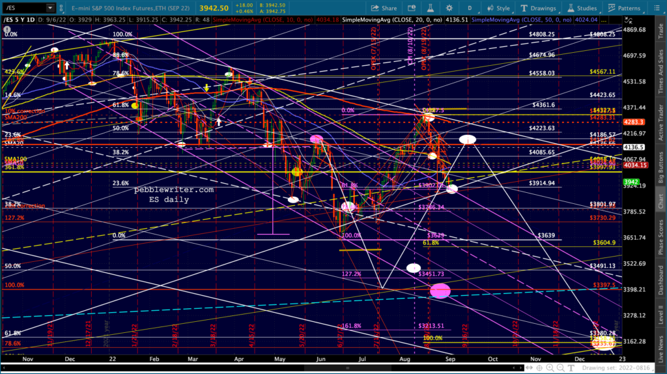Click the $3213.51 magenta level label

tap(431, 326)
